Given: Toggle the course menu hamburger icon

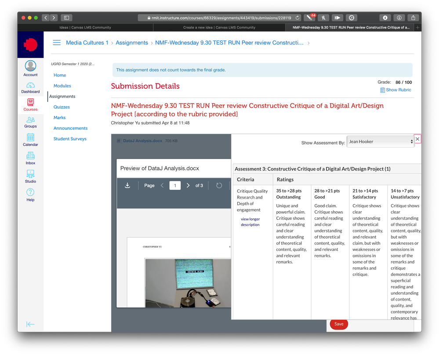Looking at the screenshot, I should click(57, 43).
